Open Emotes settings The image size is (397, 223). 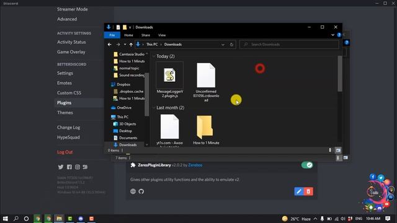coord(65,83)
